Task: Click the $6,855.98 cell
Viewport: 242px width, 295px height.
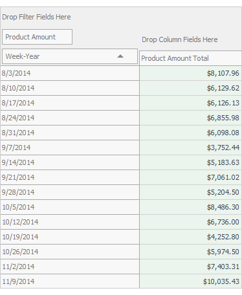Action: click(x=190, y=118)
